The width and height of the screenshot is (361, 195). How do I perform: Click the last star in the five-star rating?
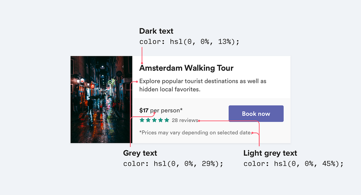point(167,120)
